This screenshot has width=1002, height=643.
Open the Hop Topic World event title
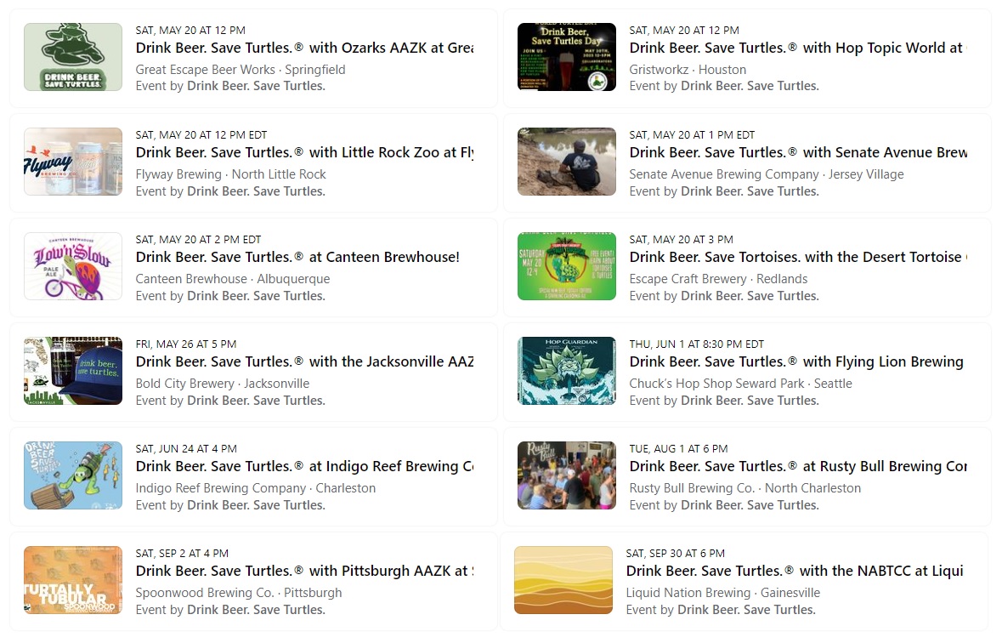click(798, 48)
